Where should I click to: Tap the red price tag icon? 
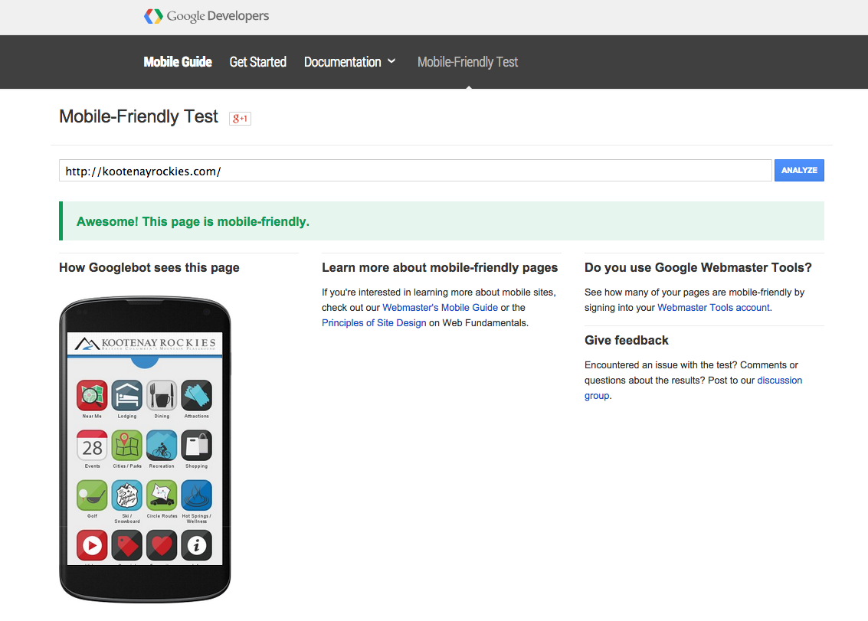tap(126, 545)
